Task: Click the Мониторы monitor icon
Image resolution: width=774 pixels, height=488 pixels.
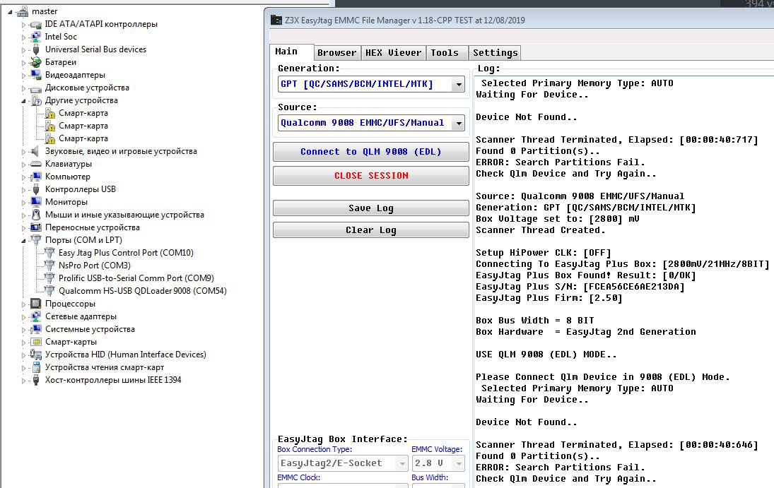Action: [x=35, y=202]
